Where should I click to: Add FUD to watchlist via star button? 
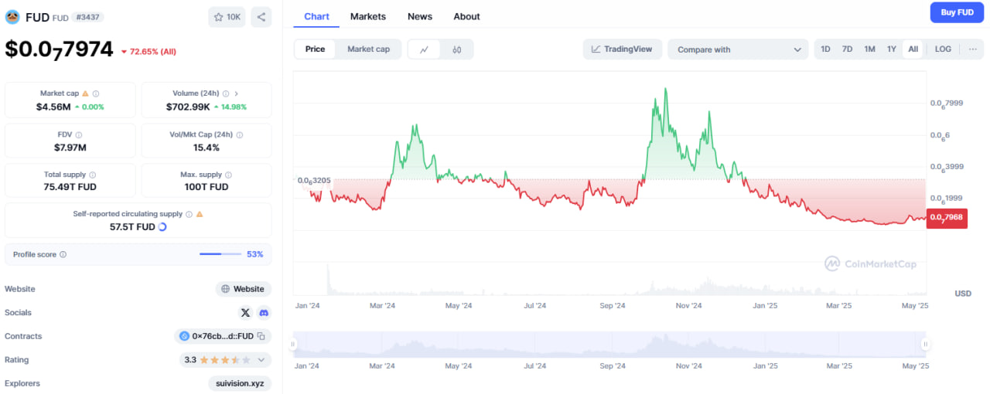click(227, 17)
